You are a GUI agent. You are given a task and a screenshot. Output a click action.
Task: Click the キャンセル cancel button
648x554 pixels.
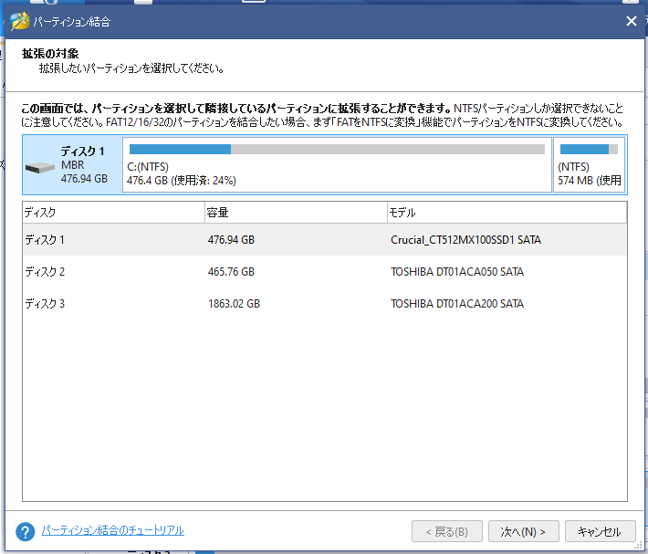(600, 531)
